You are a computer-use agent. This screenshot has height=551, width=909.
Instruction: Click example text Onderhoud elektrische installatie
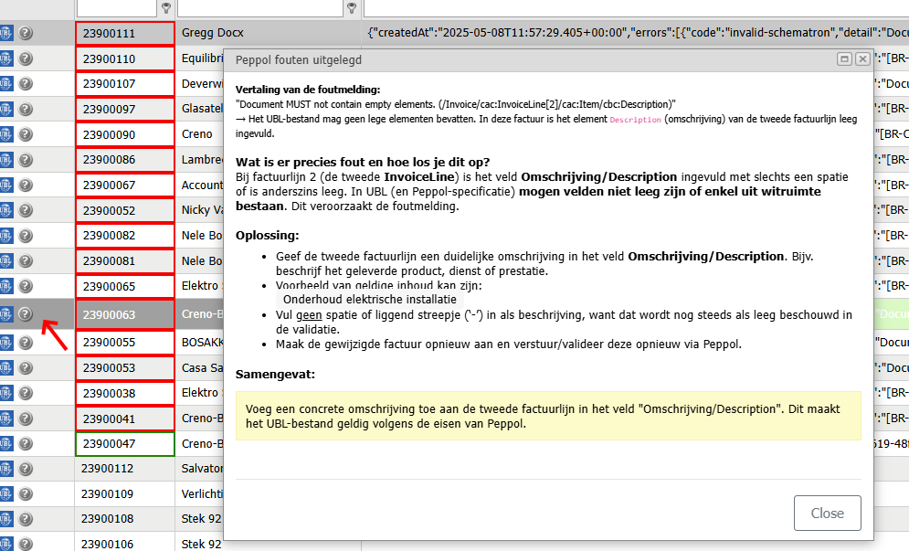[370, 300]
